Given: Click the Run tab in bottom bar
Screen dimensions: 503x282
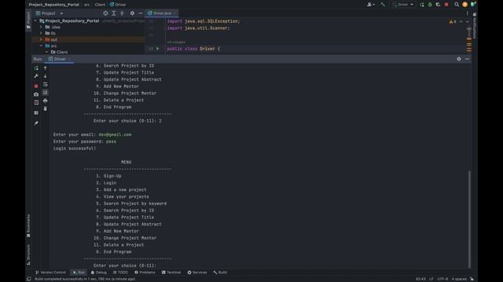Looking at the screenshot, I should point(79,273).
